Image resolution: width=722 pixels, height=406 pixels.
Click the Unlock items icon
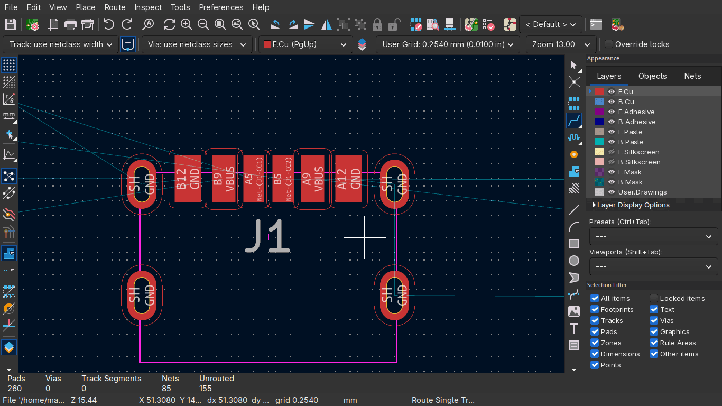click(x=393, y=24)
